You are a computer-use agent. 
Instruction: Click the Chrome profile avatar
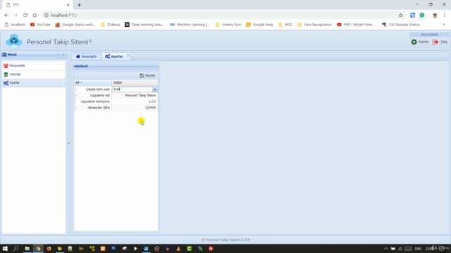point(435,15)
